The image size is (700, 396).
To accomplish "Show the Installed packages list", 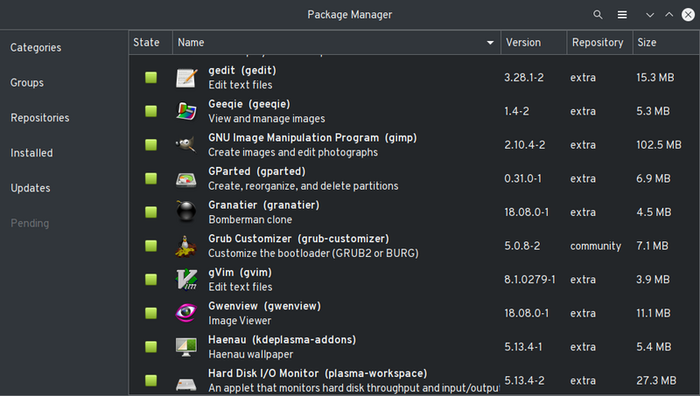I will pos(31,153).
